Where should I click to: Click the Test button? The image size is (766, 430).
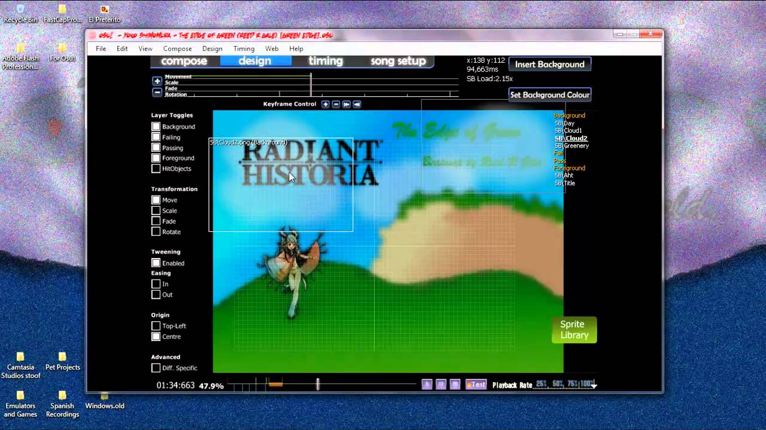pos(476,385)
